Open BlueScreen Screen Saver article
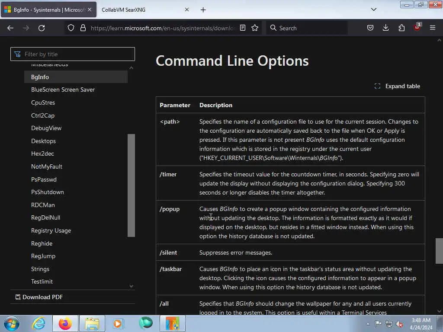The width and height of the screenshot is (443, 332). [x=63, y=89]
